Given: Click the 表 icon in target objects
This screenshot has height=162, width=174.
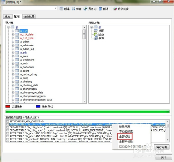Looking at the screenshot, I should (x=96, y=27).
